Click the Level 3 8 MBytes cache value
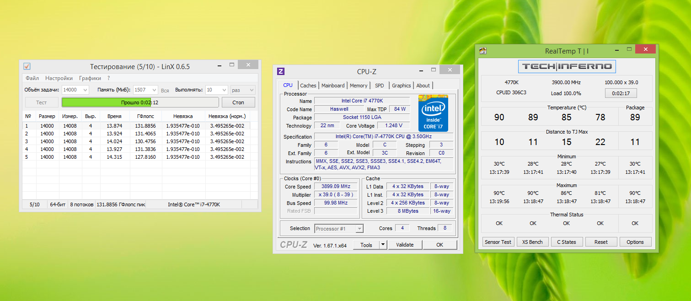 click(408, 211)
